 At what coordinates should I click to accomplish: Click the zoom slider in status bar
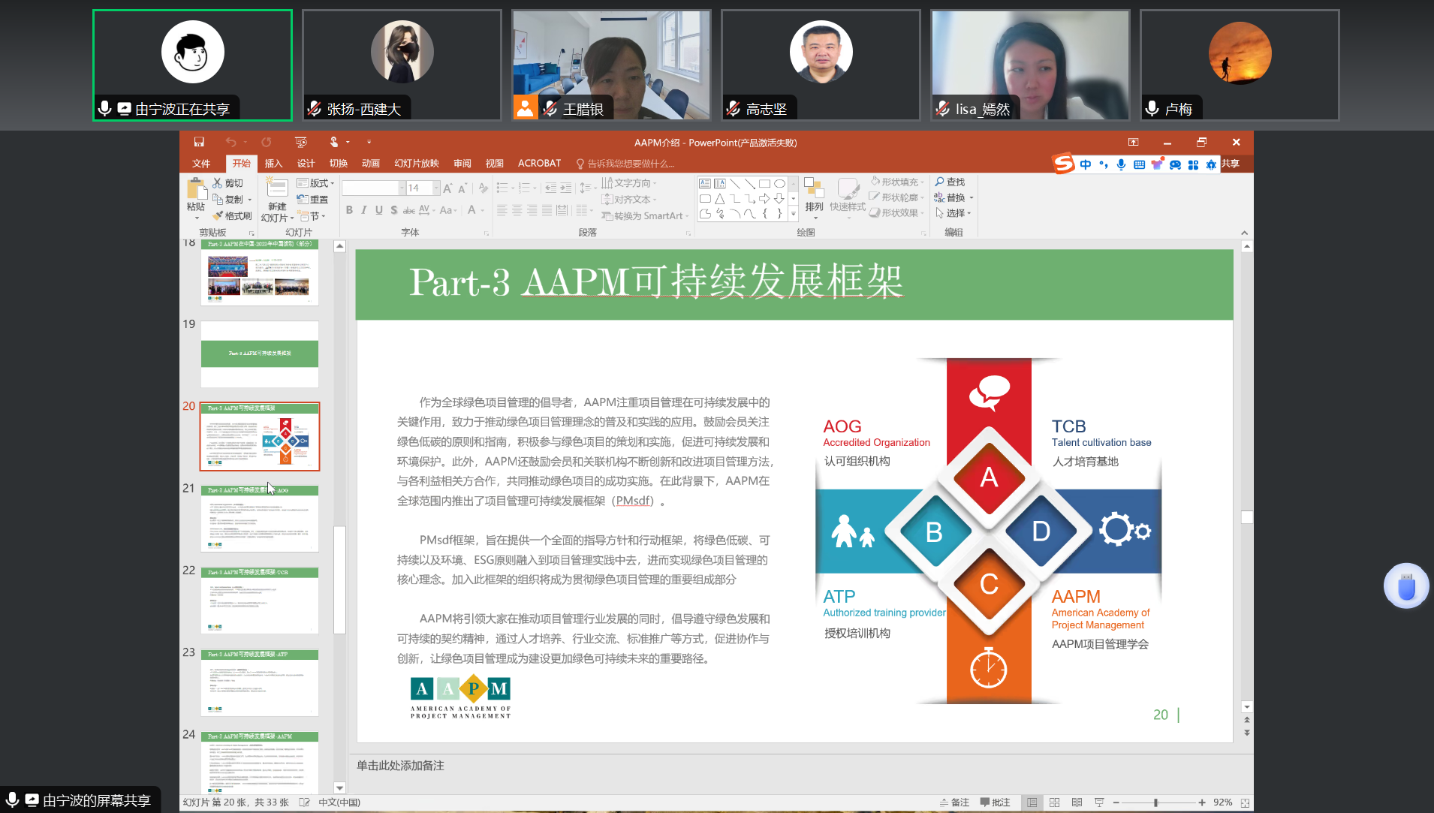tap(1156, 802)
